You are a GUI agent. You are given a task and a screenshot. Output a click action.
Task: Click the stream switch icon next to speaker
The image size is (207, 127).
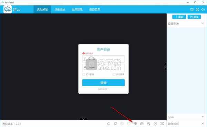pos(115,124)
